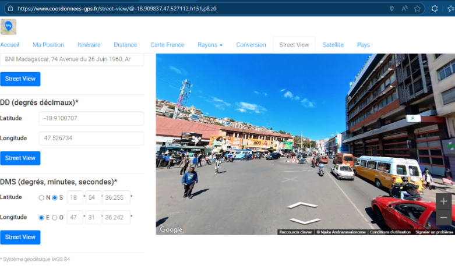
Task: Move forward using the upper street arrow
Action: click(302, 205)
